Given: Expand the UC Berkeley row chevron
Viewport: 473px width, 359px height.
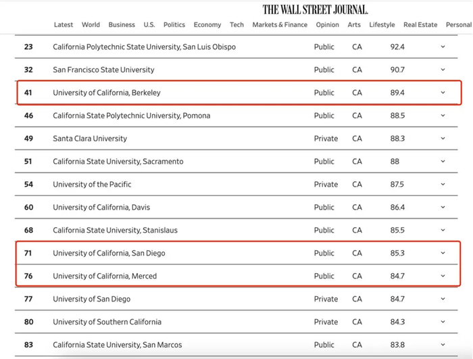Looking at the screenshot, I should tap(443, 93).
